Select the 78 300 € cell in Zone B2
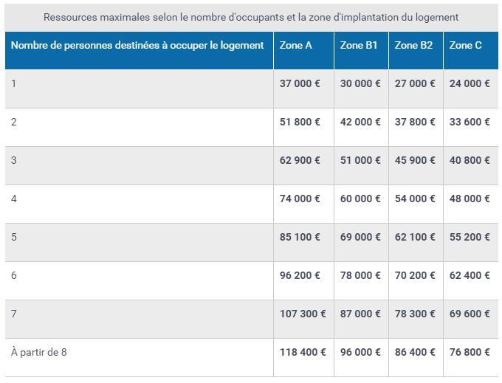 click(416, 320)
